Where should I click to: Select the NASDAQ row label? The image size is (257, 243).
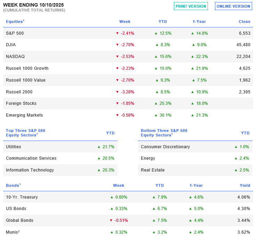tap(15, 57)
